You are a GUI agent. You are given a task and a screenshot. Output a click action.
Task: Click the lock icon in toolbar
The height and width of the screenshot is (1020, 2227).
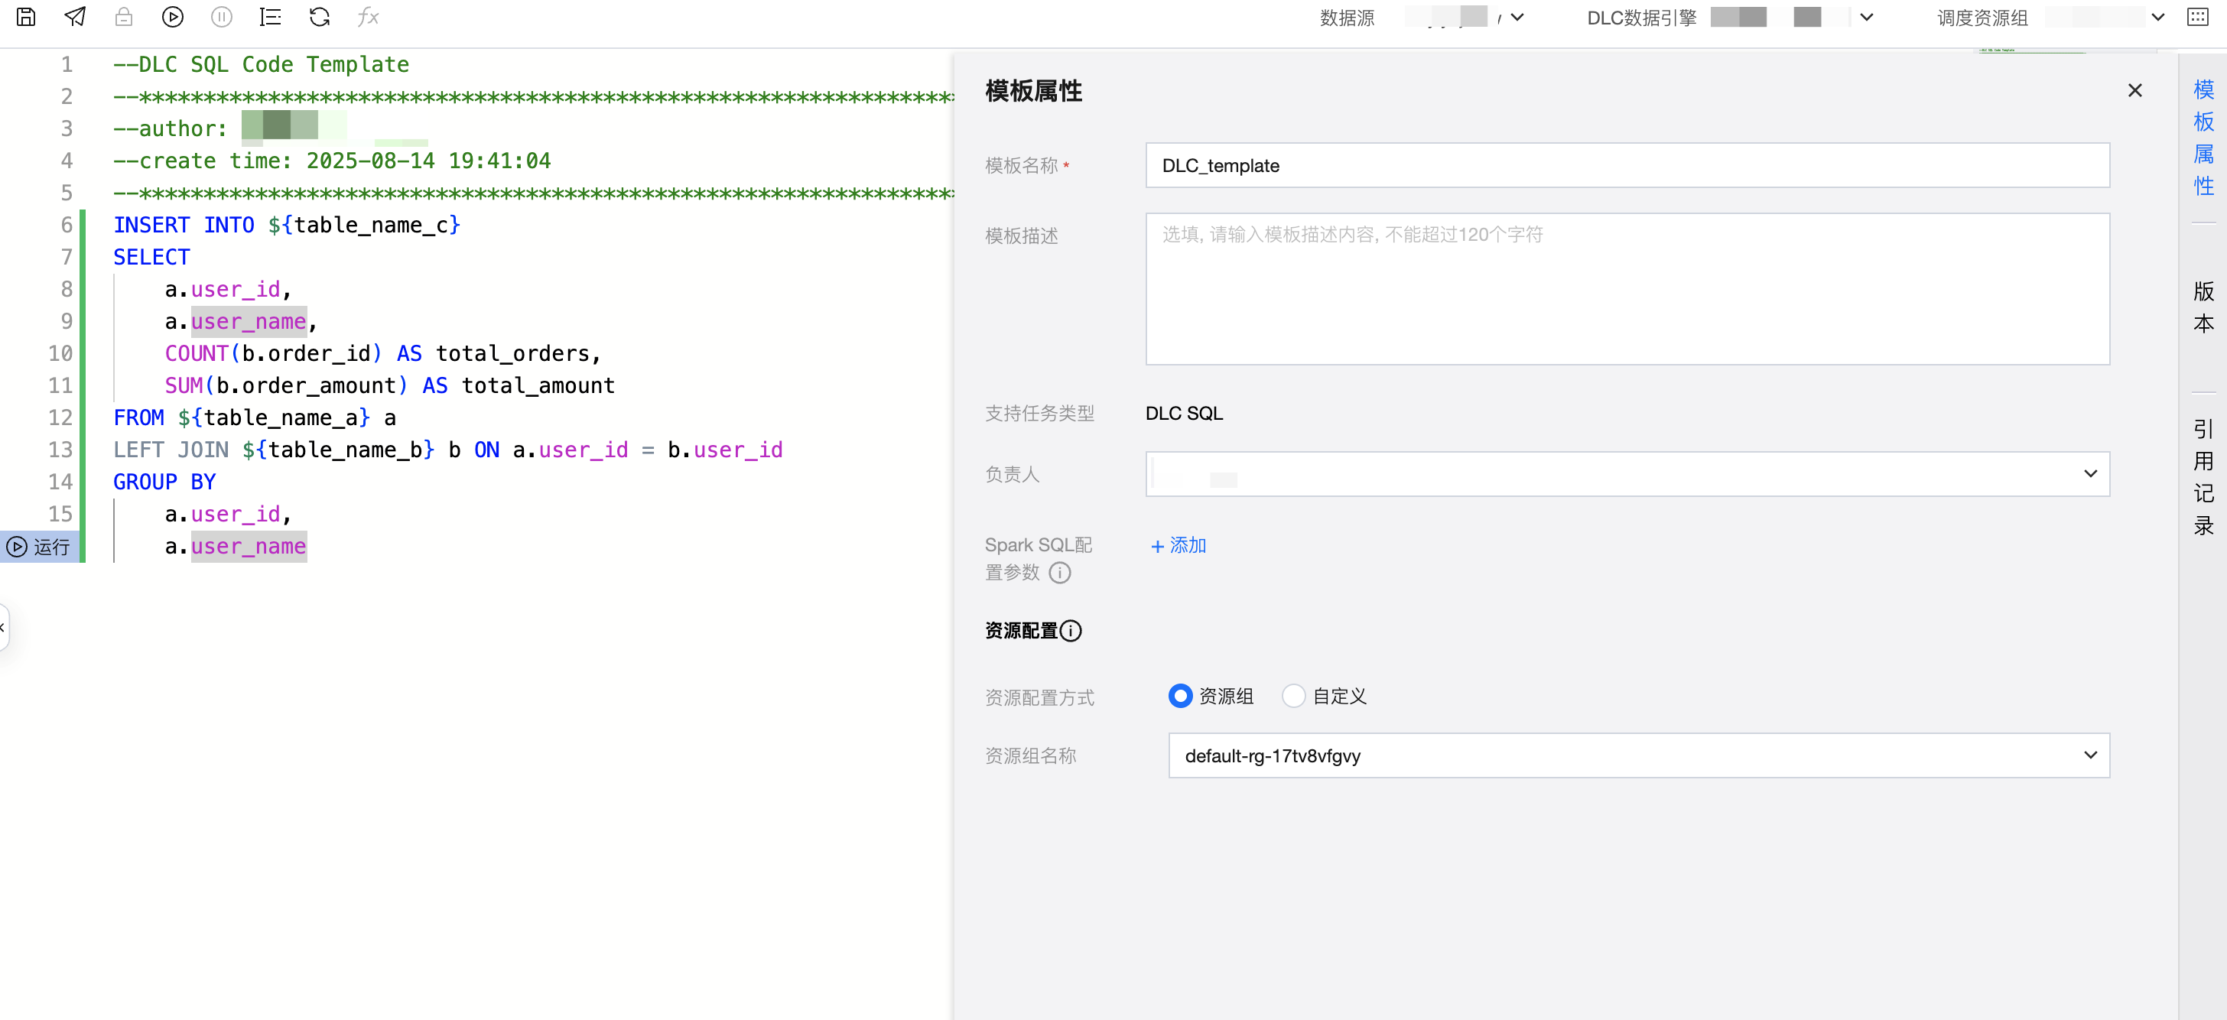(124, 18)
